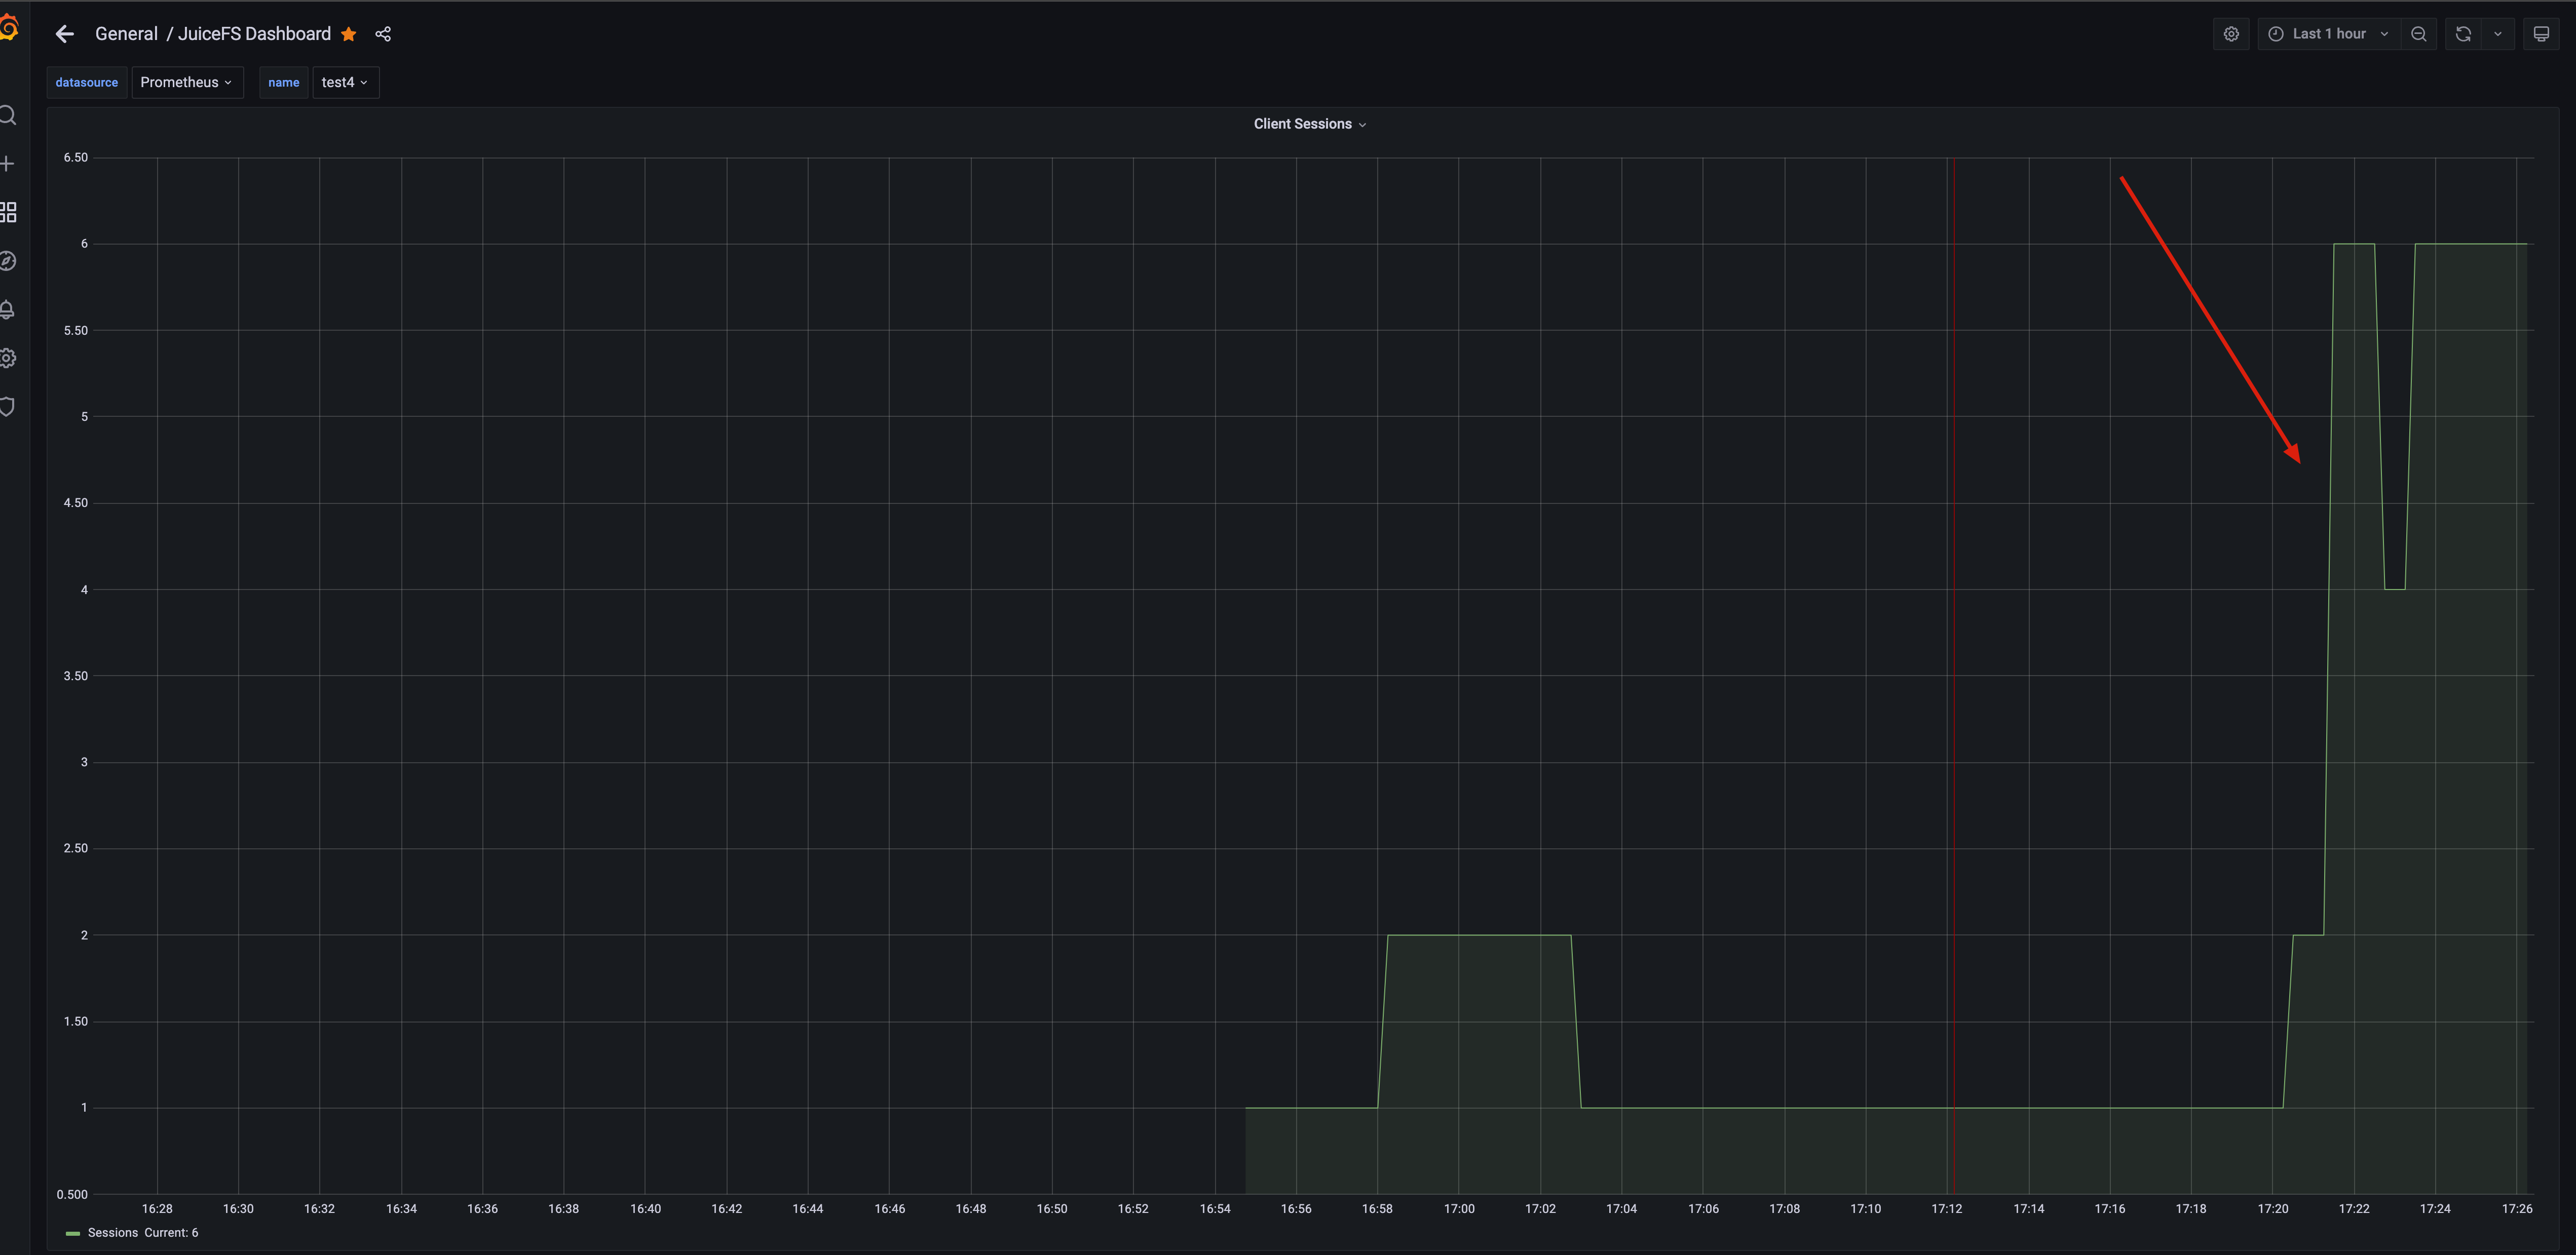Screen dimensions: 2576x1255
Task: Open the search dashboards magnifier icon
Action: [7, 115]
